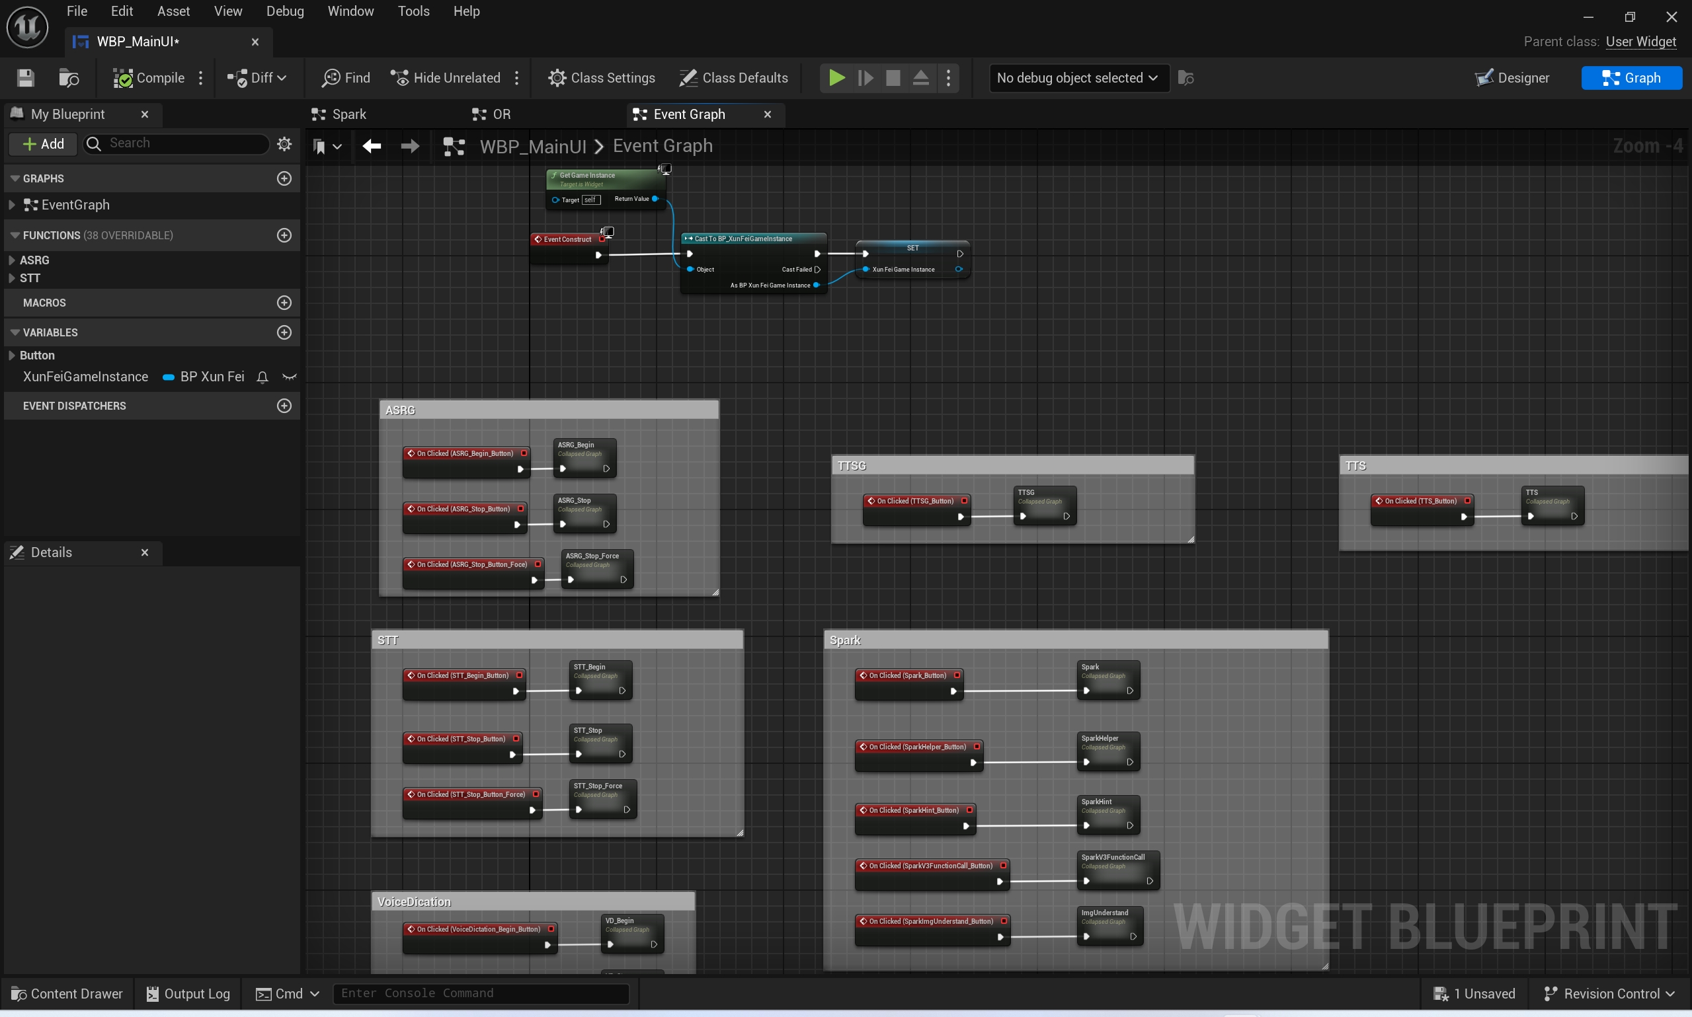This screenshot has height=1017, width=1692.
Task: Switch to the OR graph tab
Action: pos(491,114)
